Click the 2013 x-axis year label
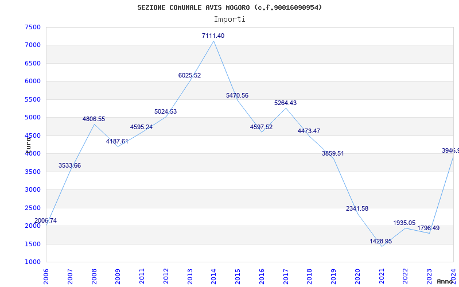The width and height of the screenshot is (459, 287). [190, 277]
